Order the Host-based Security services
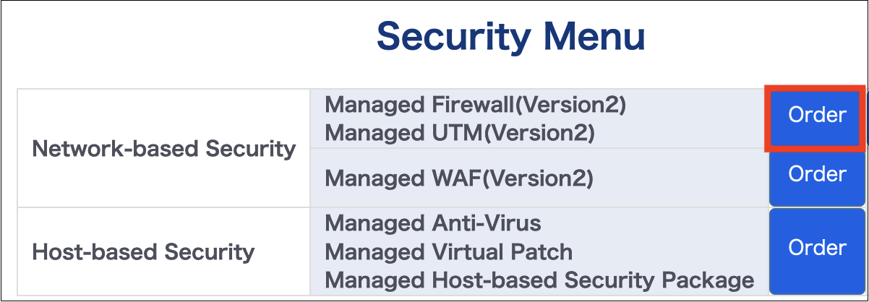This screenshot has width=869, height=302. [817, 248]
